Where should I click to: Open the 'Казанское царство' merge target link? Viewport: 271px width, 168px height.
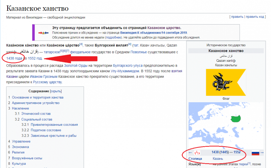coord(164,28)
